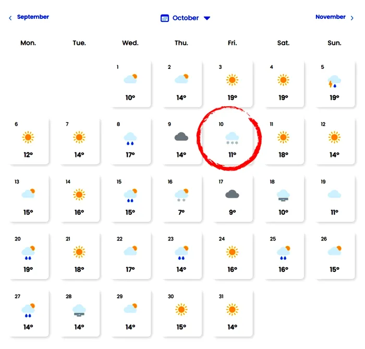Click the rain cloud icon on October 8
This screenshot has width=365, height=349.
(x=130, y=139)
